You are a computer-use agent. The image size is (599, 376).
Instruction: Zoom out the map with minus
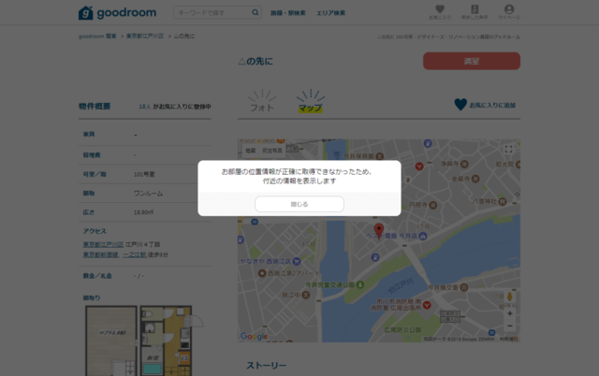pyautogui.click(x=509, y=325)
